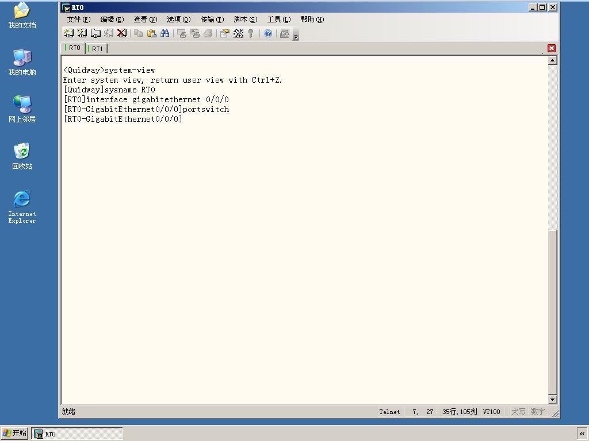This screenshot has height=441, width=589.
Task: Open Help with the blue question icon
Action: point(268,33)
